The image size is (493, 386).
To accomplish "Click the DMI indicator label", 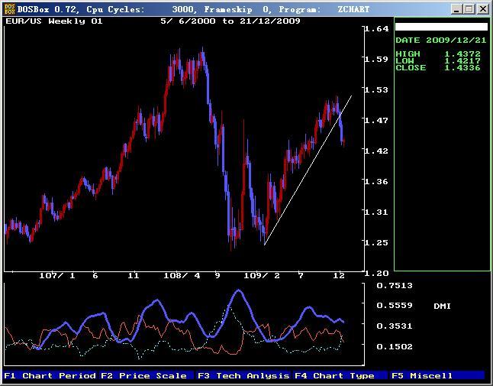I will point(442,307).
